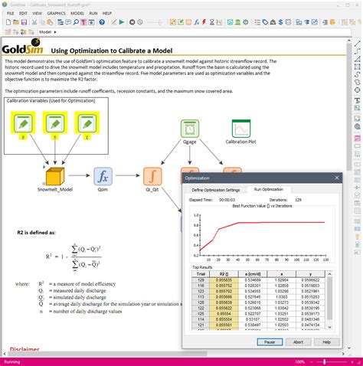Open the blue Help question mark icon
Screen dimensions: 363x366
click(x=102, y=22)
